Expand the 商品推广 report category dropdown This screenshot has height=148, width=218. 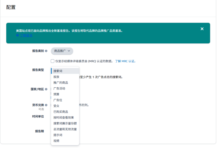(62, 51)
